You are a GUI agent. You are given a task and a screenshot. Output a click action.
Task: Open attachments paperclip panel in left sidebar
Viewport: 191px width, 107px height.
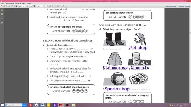[x=2, y=18]
